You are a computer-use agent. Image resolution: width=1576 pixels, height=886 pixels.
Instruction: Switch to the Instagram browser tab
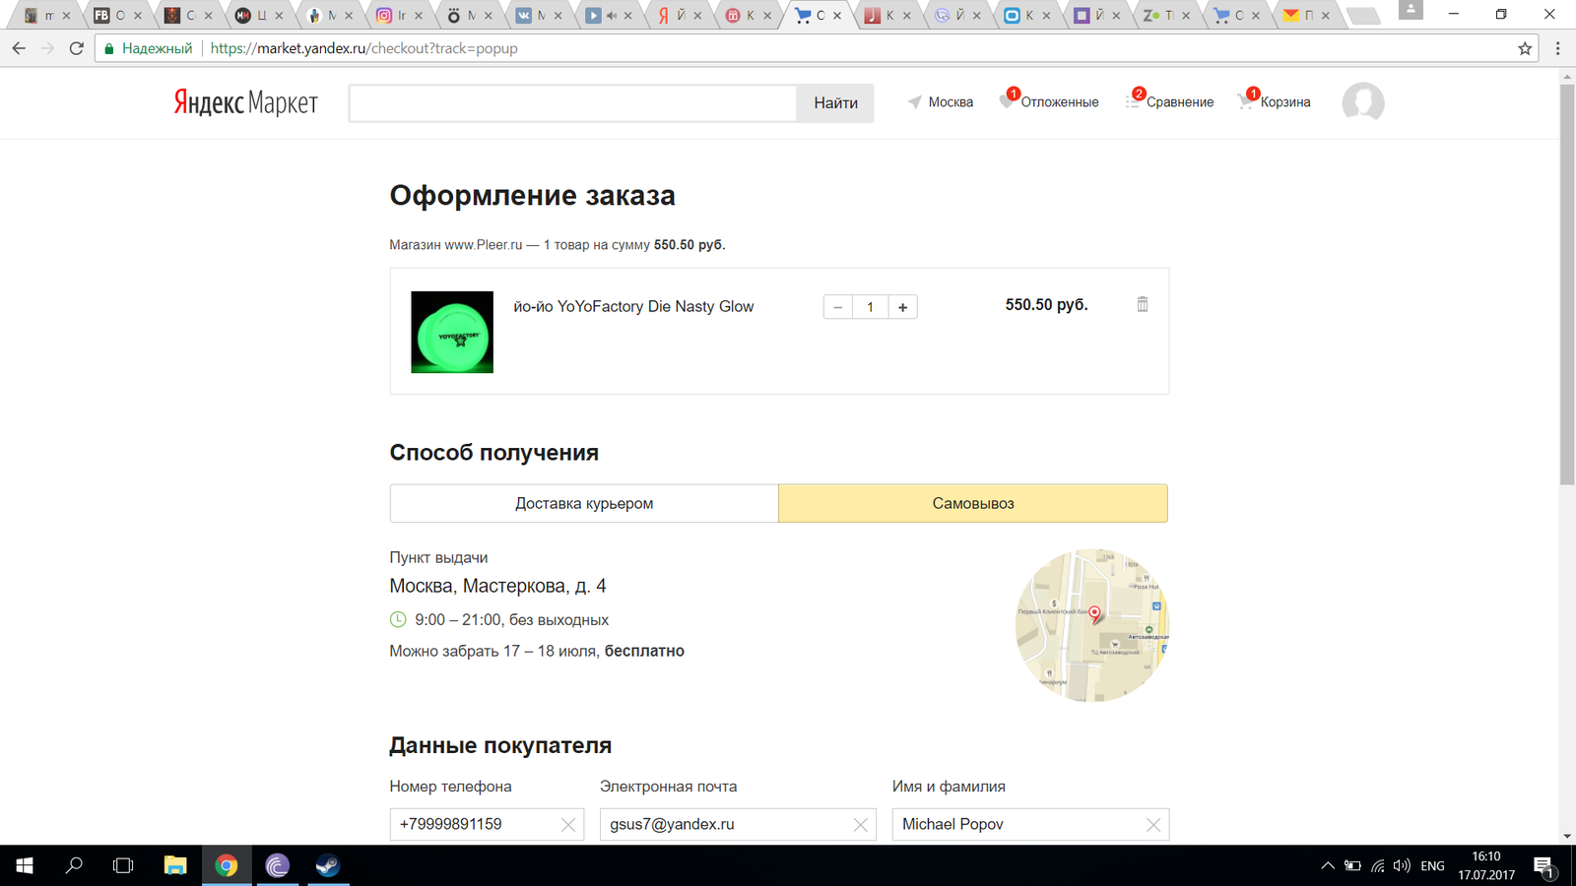(x=398, y=15)
